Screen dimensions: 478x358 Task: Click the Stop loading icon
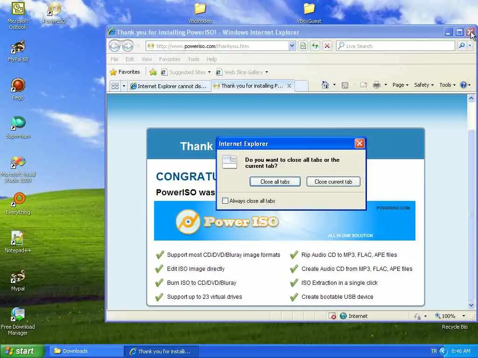(327, 46)
